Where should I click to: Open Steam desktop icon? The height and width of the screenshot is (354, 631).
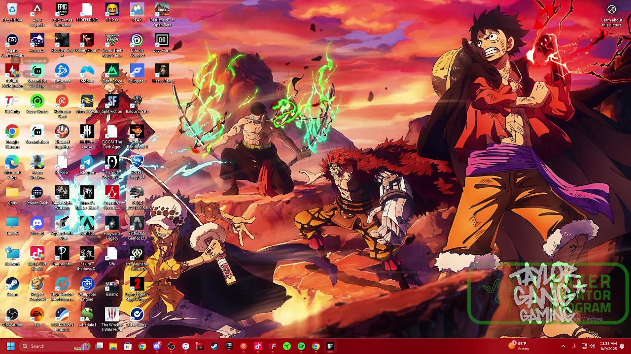pyautogui.click(x=12, y=288)
